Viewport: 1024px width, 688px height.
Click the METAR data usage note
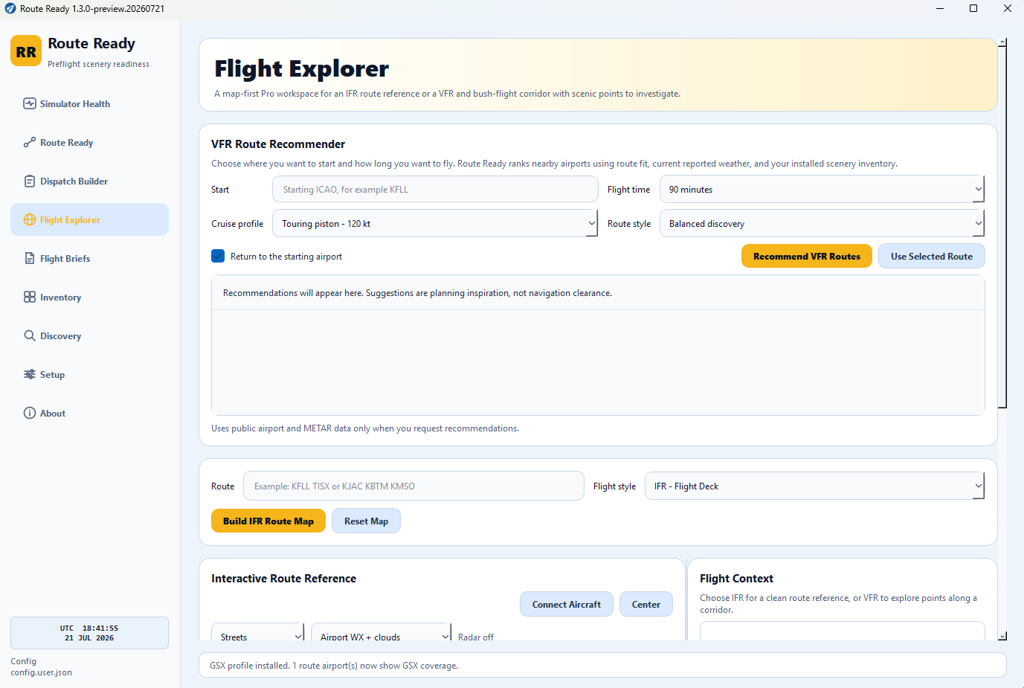tap(365, 428)
